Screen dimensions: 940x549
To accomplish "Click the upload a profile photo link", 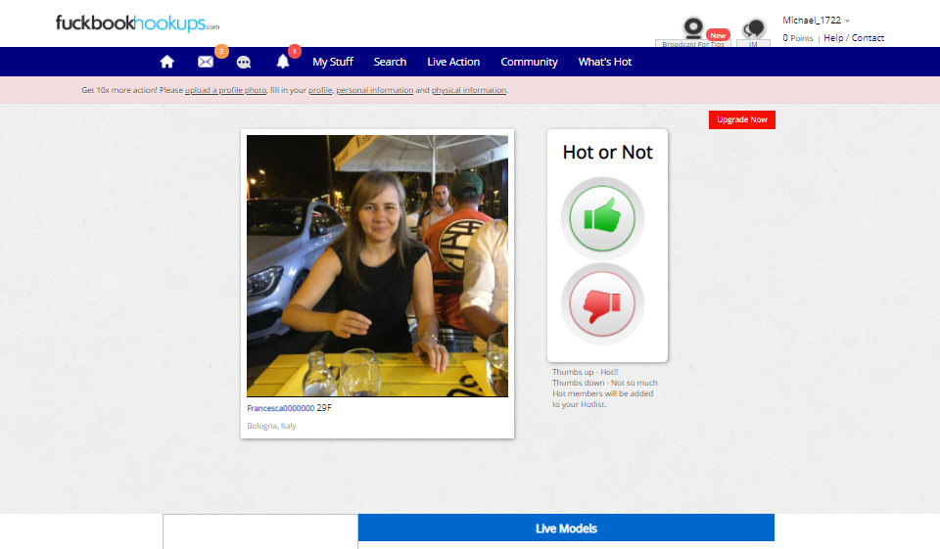I will click(226, 90).
